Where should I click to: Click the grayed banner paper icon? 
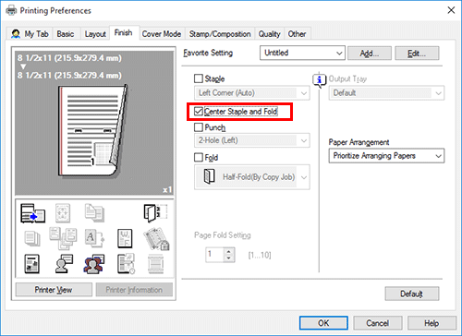point(155,264)
